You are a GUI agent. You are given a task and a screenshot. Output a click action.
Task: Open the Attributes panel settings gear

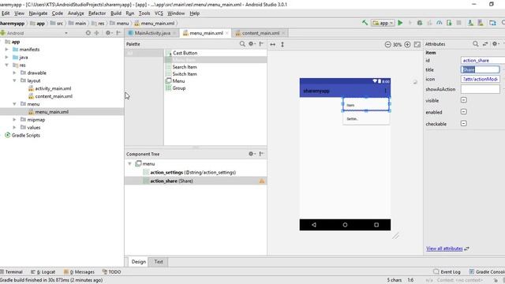pos(496,44)
